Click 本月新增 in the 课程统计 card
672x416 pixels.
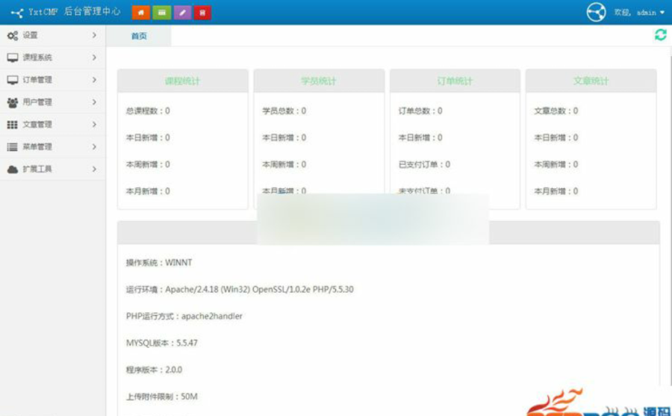click(x=148, y=191)
